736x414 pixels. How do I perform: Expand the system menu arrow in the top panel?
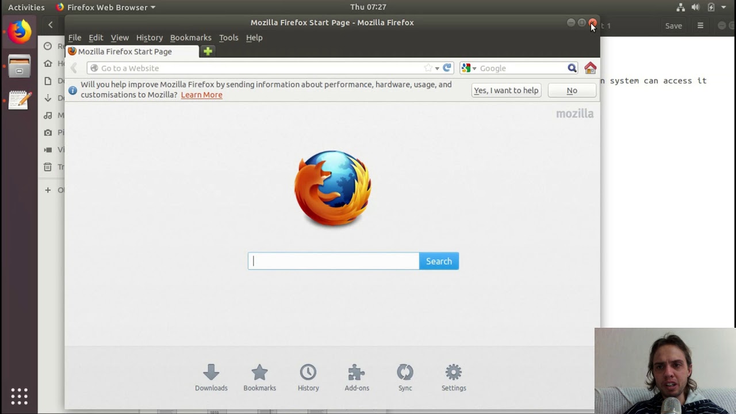[724, 7]
